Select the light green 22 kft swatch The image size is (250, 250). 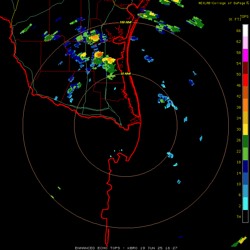click(245, 154)
